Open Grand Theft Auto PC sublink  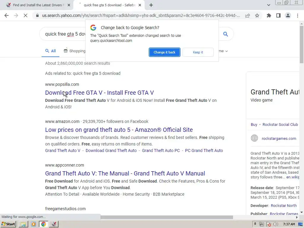coord(161,151)
